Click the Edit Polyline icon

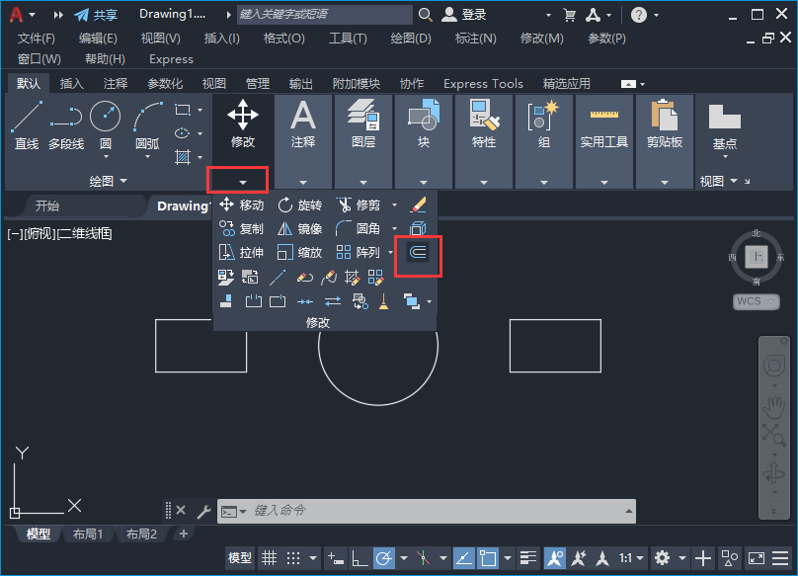coord(304,277)
